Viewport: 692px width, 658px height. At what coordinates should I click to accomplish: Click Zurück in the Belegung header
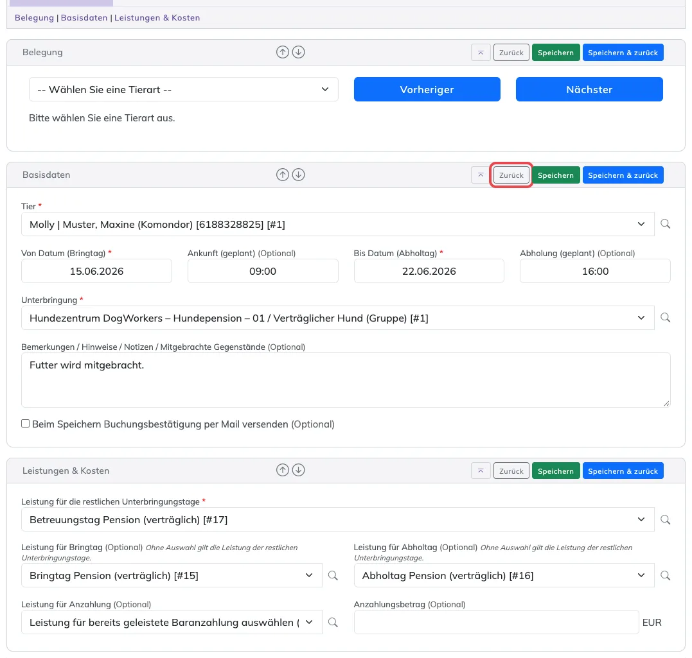(x=511, y=53)
